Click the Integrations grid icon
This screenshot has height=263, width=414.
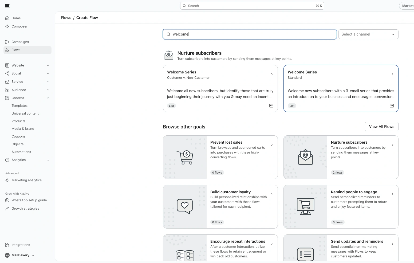coord(7,245)
